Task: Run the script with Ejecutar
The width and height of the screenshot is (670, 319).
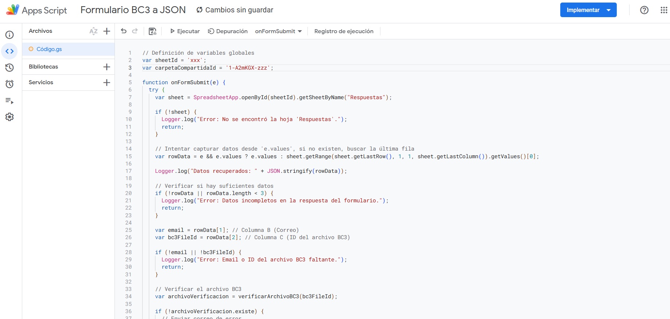Action: (185, 31)
